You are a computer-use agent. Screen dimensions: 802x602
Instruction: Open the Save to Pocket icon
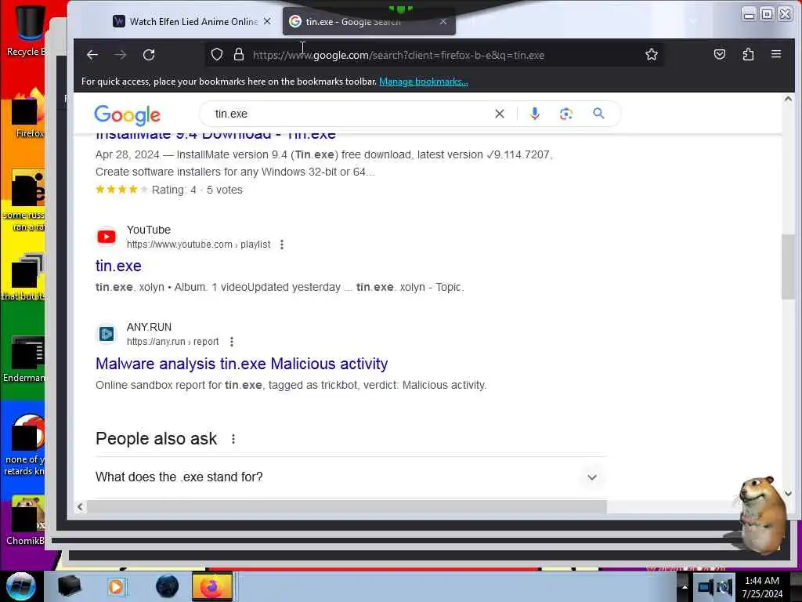pyautogui.click(x=720, y=54)
